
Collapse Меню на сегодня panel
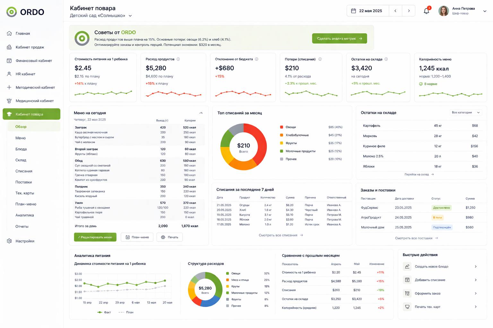coord(201,113)
